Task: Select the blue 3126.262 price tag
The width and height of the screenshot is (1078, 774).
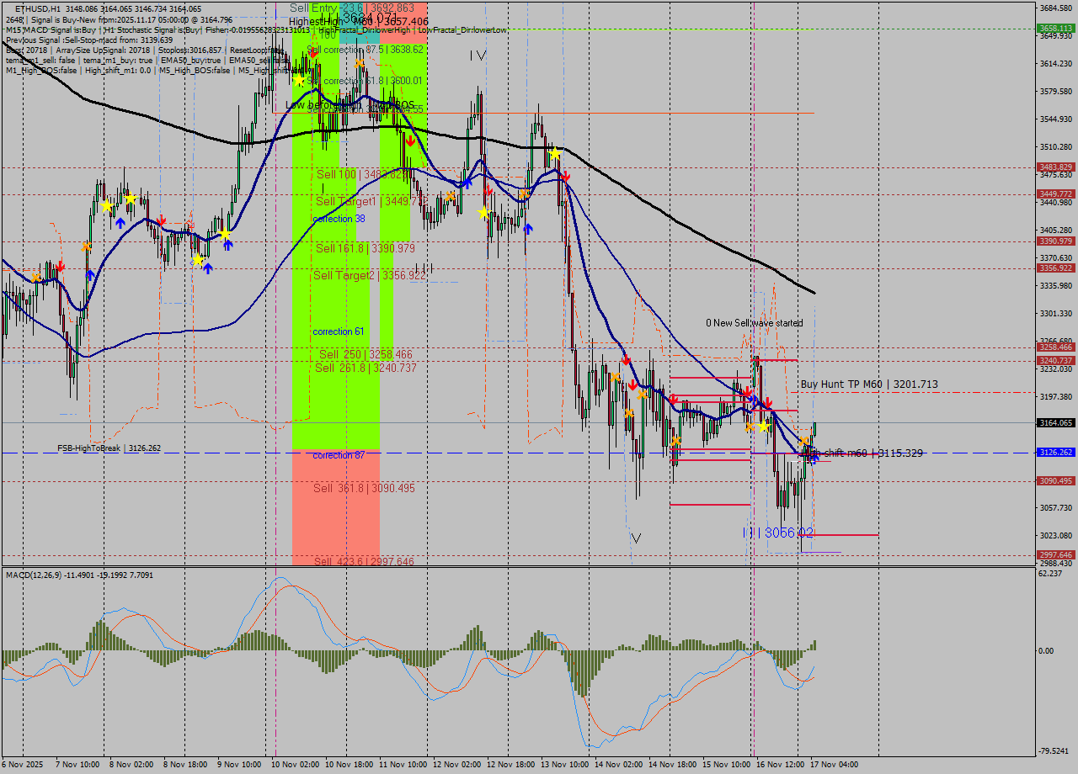Action: (1055, 453)
